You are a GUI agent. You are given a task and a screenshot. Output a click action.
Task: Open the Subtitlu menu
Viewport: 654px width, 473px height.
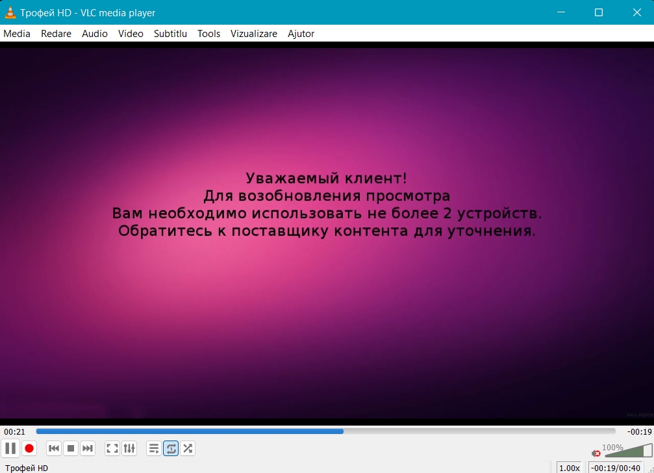[x=170, y=34]
